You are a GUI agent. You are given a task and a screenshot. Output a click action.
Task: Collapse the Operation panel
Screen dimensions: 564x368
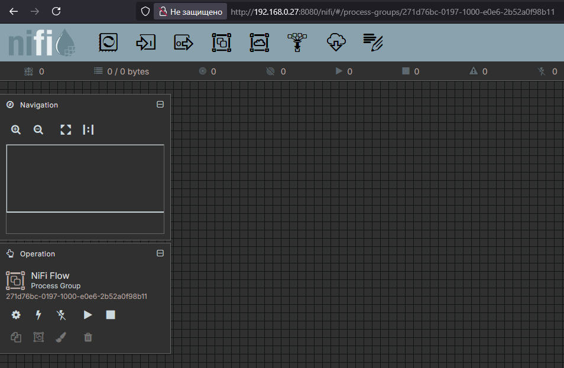160,253
